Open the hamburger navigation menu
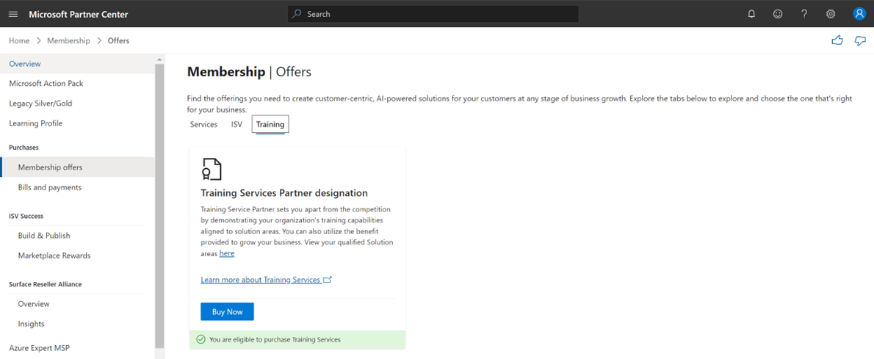Image resolution: width=874 pixels, height=359 pixels. (13, 14)
